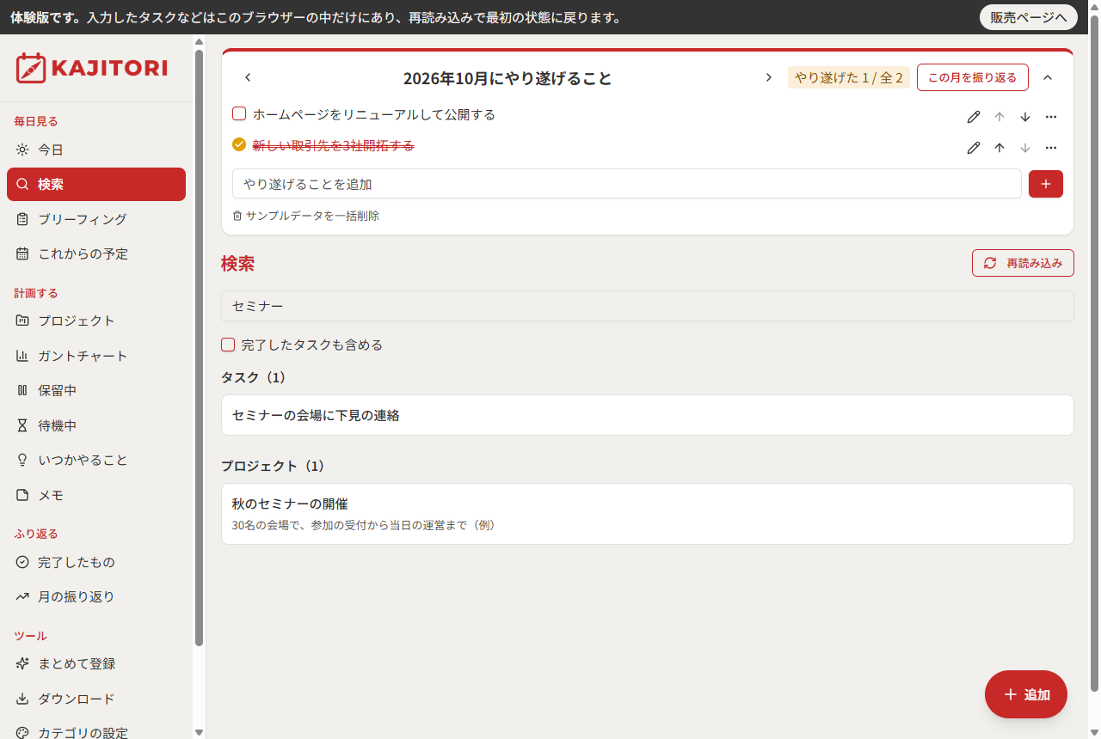Click the floating 追加 button
Viewport: 1101px width, 739px height.
pyautogui.click(x=1026, y=694)
